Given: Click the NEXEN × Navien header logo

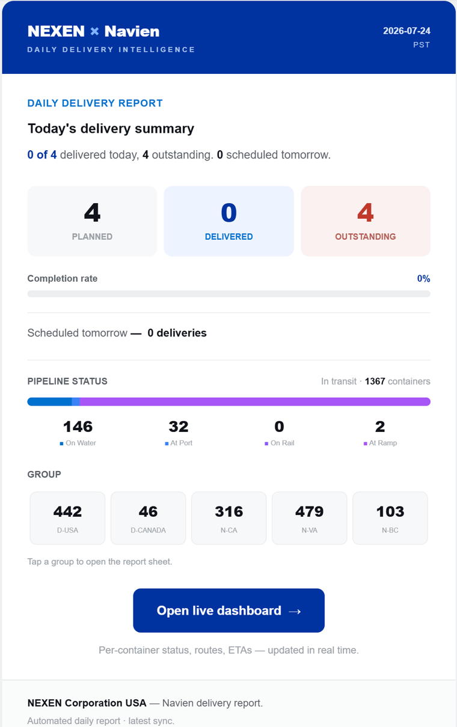Looking at the screenshot, I should (x=93, y=31).
